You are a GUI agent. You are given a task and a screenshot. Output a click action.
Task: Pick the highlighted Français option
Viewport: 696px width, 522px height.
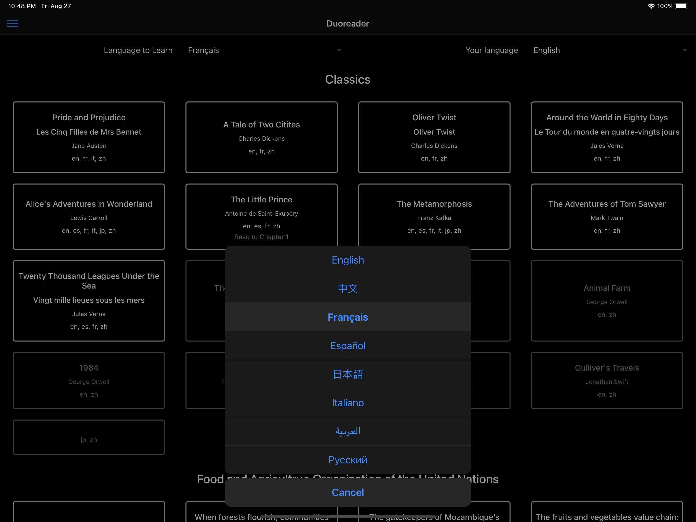[x=348, y=317]
